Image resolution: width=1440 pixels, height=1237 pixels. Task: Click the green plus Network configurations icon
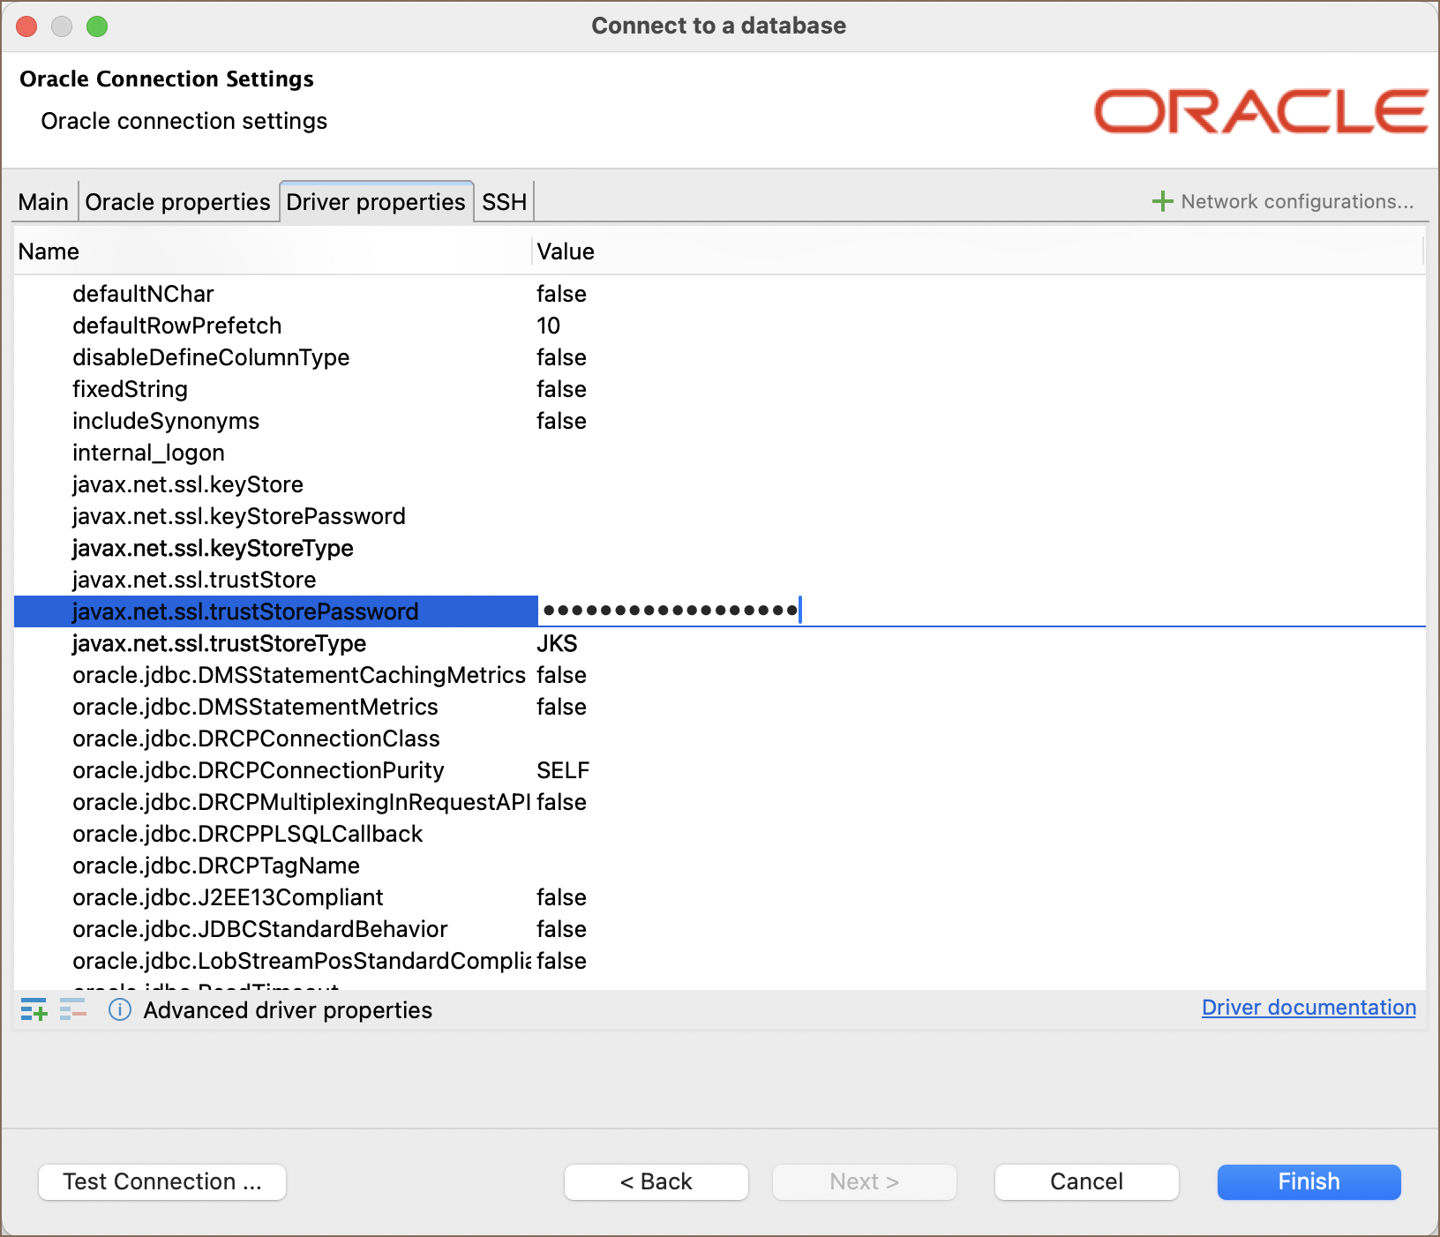click(x=1162, y=201)
